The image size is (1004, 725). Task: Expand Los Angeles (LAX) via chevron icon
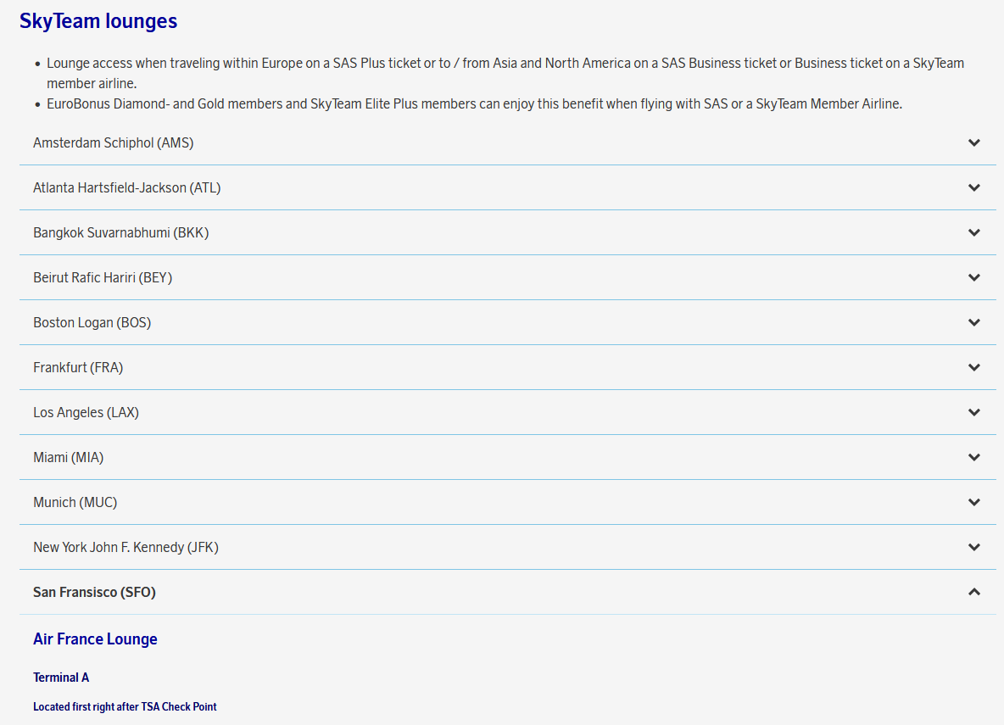click(973, 413)
